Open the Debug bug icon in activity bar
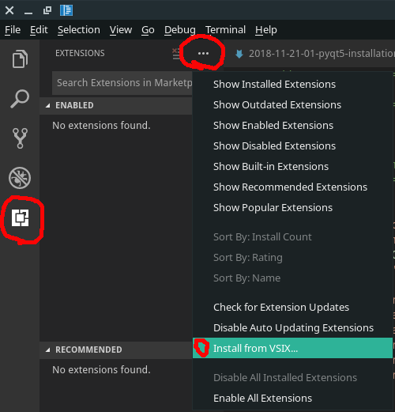 pos(20,178)
